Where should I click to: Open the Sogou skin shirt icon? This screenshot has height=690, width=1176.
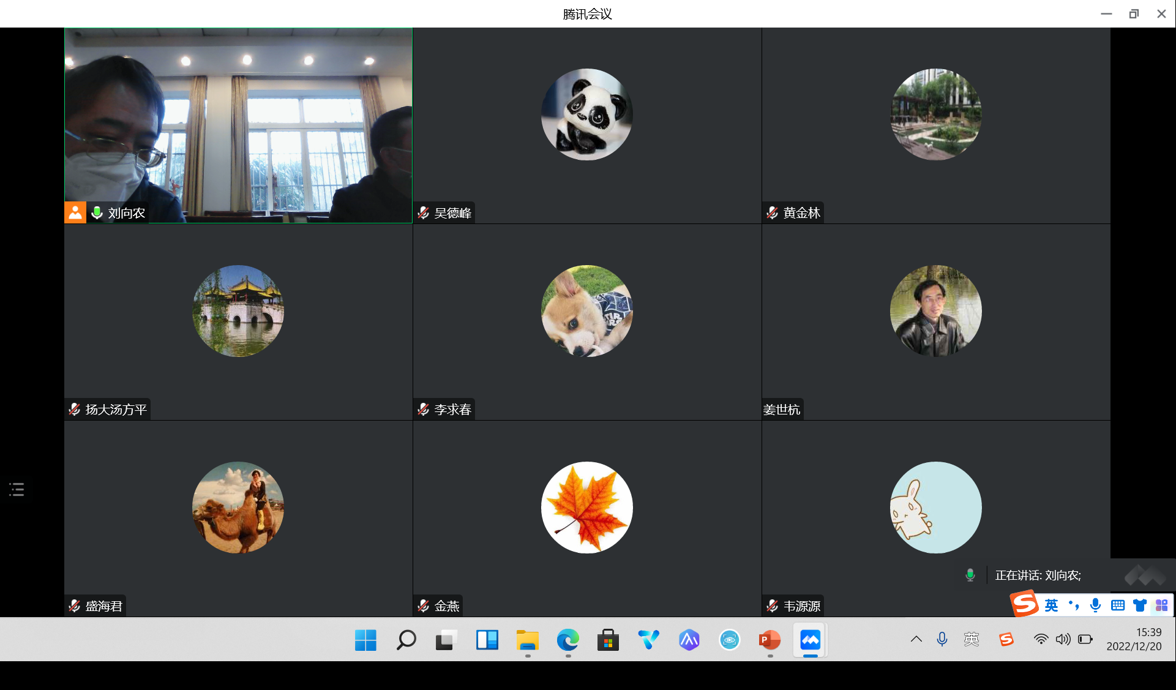coord(1139,605)
